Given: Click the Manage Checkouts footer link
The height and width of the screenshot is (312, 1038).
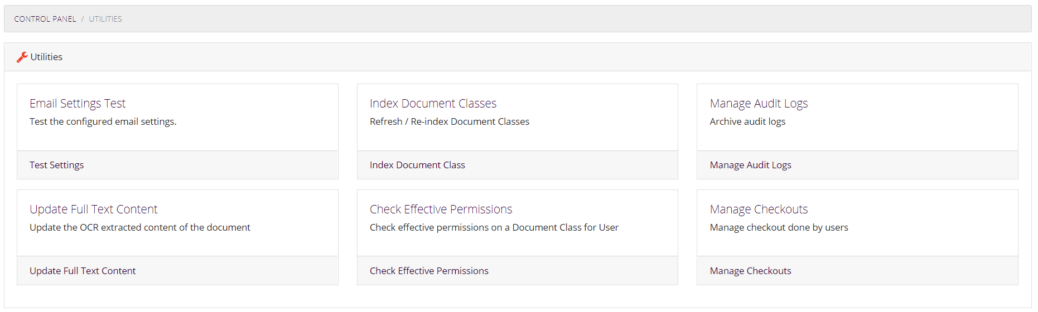Looking at the screenshot, I should (750, 271).
